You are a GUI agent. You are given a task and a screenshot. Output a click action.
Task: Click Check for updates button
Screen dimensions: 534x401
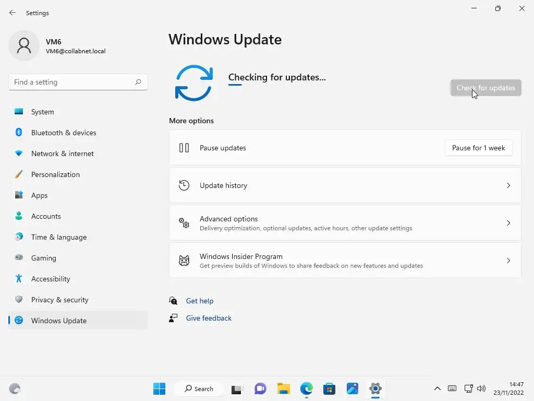pos(486,88)
